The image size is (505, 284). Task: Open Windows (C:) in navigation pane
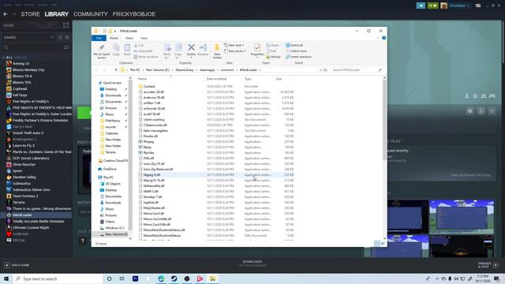(x=114, y=228)
